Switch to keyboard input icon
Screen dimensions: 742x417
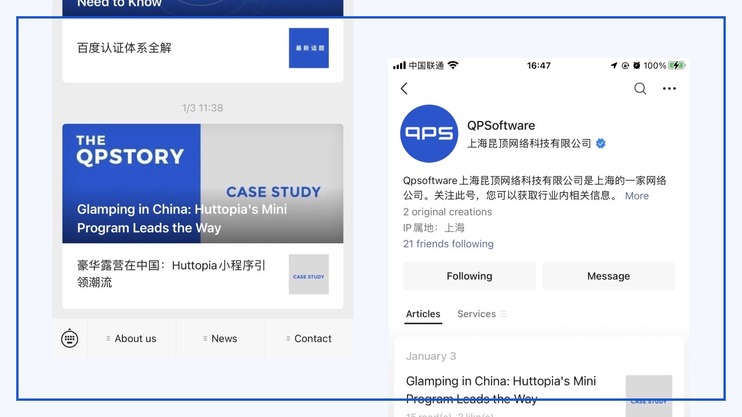(x=70, y=339)
